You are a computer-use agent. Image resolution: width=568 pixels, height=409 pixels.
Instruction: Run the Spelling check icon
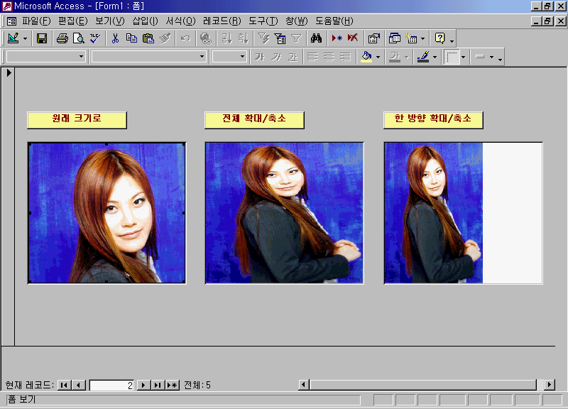coord(95,38)
